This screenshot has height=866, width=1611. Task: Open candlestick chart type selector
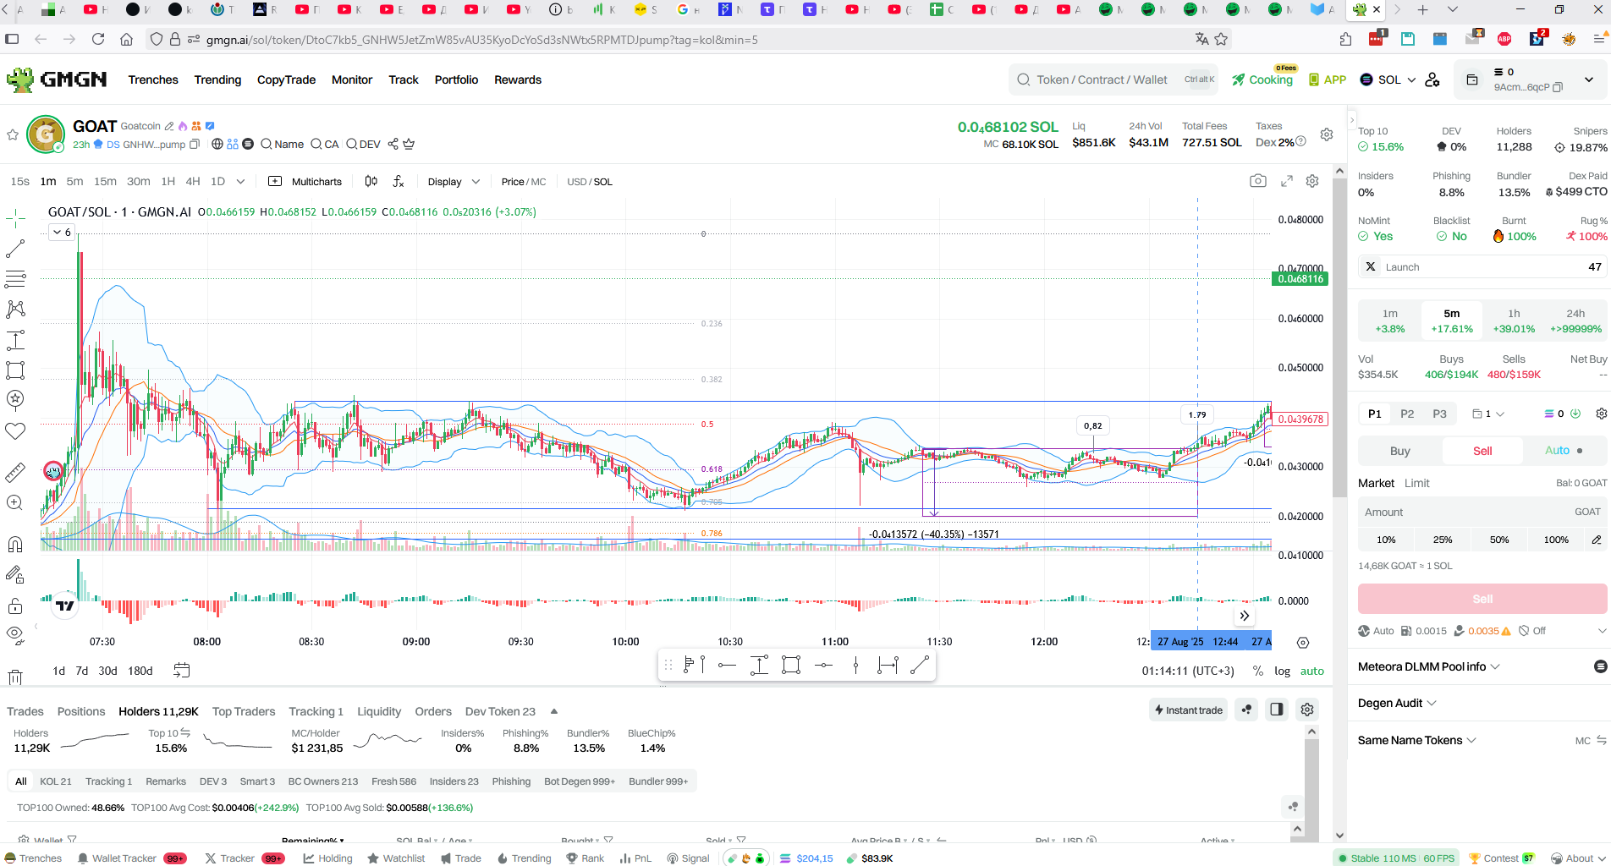click(371, 181)
